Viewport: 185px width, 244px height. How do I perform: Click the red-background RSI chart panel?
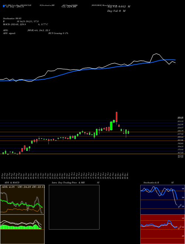162,229
